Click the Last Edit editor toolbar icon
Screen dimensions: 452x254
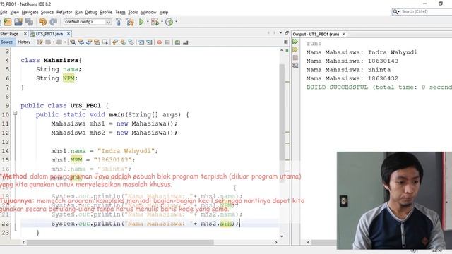pyautogui.click(x=40, y=42)
